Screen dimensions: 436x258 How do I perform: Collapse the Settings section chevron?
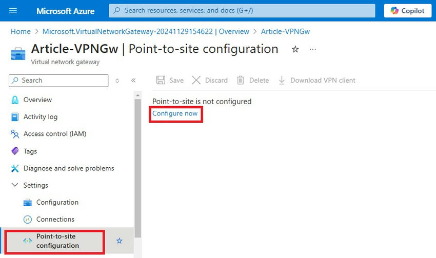point(15,185)
